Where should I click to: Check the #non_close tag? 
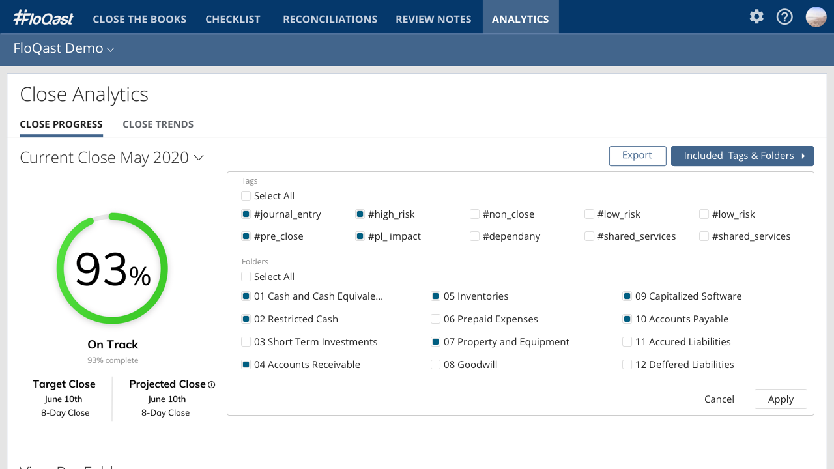point(474,214)
